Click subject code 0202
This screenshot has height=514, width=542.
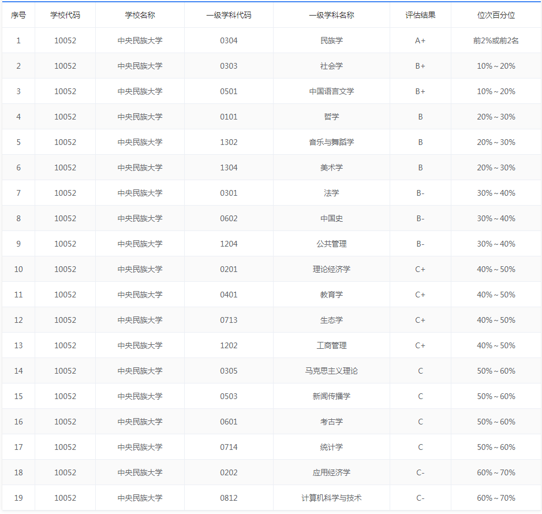[x=229, y=473]
